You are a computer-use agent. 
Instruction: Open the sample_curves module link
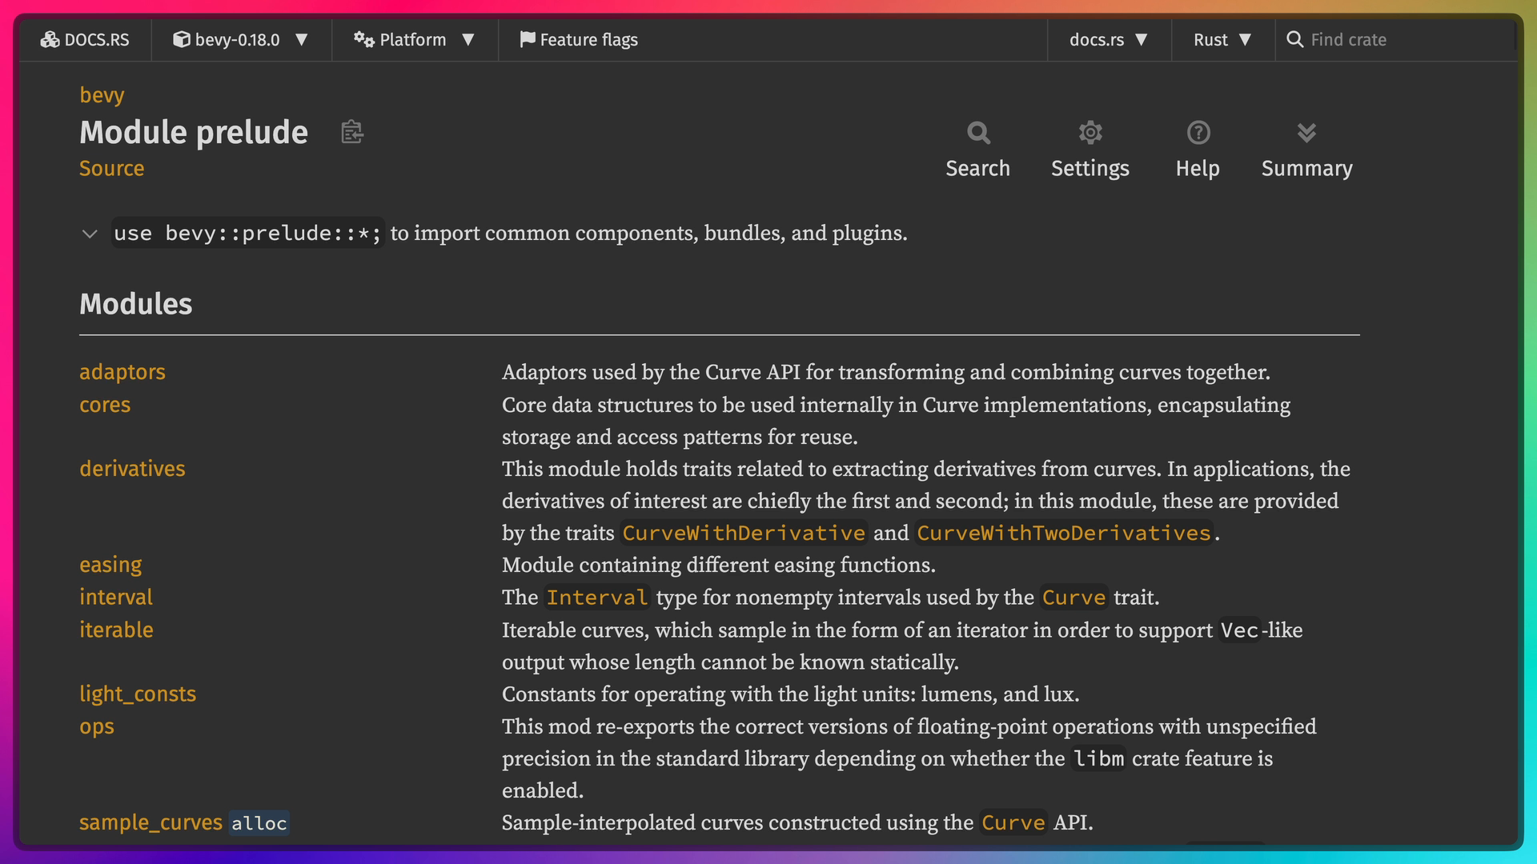pos(150,822)
